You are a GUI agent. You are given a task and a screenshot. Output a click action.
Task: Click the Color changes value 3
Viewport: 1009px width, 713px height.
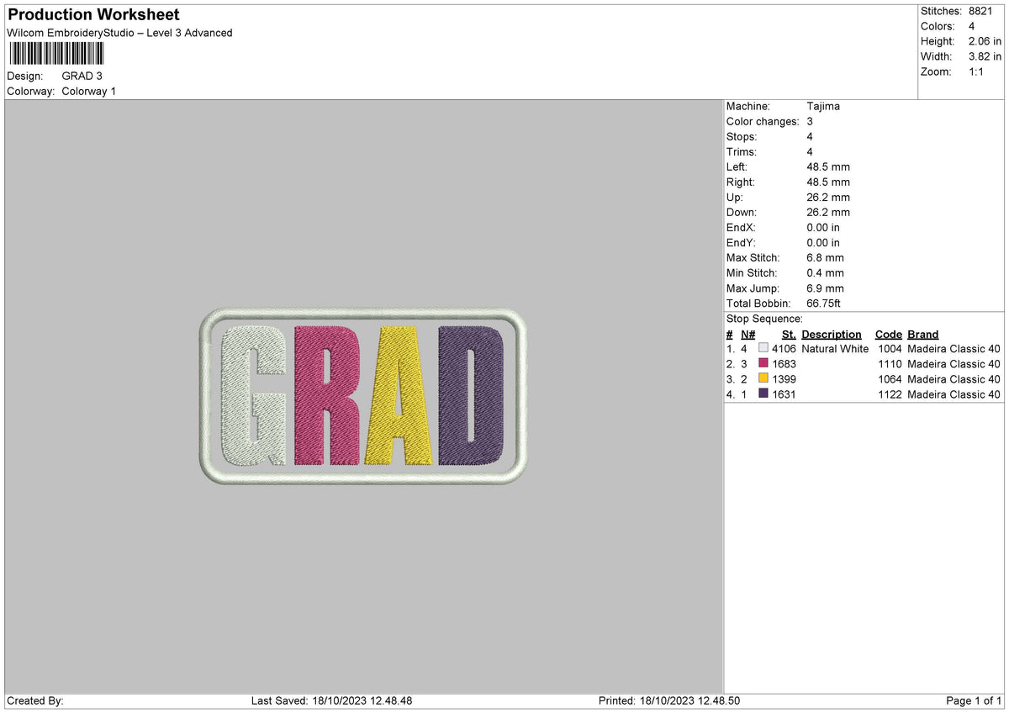point(810,121)
